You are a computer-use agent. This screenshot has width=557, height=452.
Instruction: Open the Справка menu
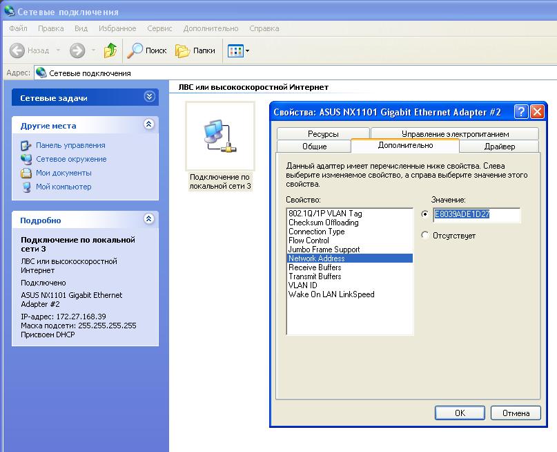pyautogui.click(x=264, y=28)
